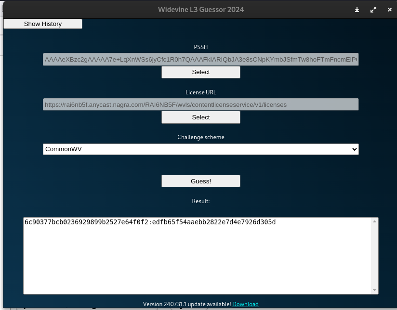
Task: Click the License URL input field
Action: [200, 104]
